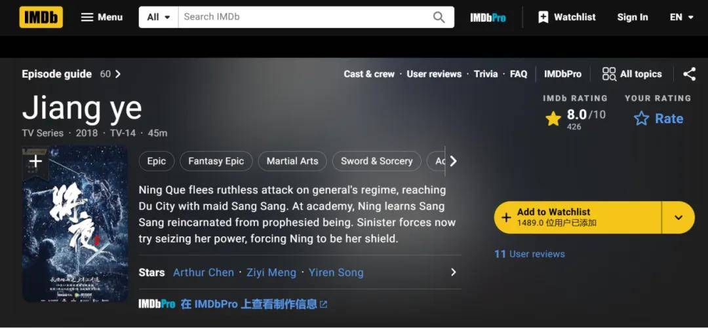Image resolution: width=708 pixels, height=328 pixels.
Task: Open the Watchlist bookmark icon
Action: pos(543,17)
